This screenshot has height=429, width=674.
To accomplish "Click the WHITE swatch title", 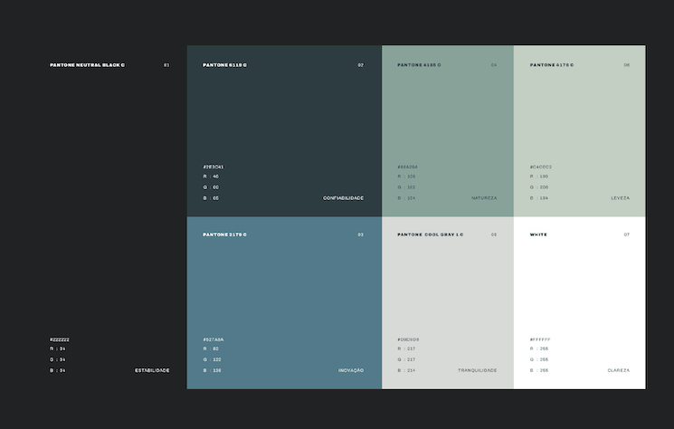I will coord(538,234).
